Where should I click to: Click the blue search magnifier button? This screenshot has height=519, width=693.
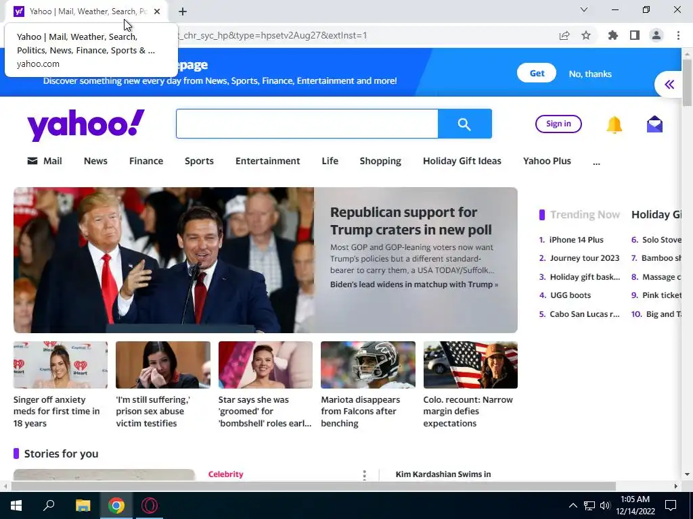tap(464, 124)
